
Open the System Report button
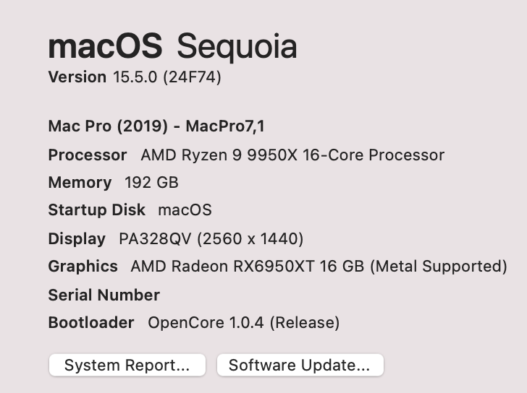tap(127, 366)
